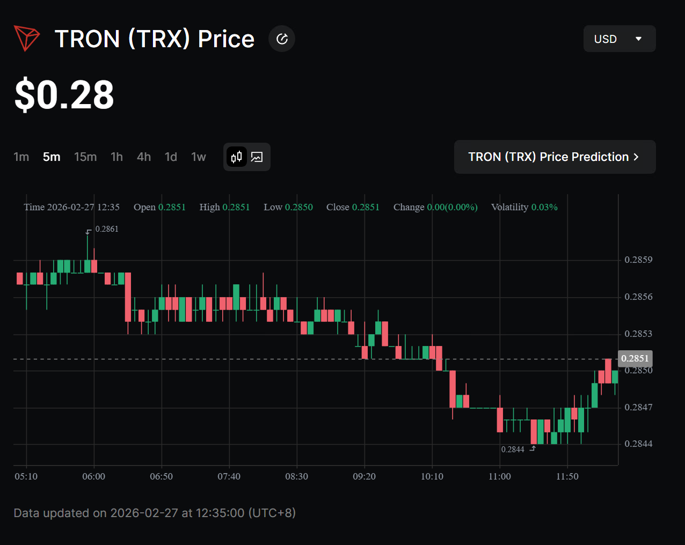Click the $0.28 price heading
The height and width of the screenshot is (545, 685).
click(64, 95)
